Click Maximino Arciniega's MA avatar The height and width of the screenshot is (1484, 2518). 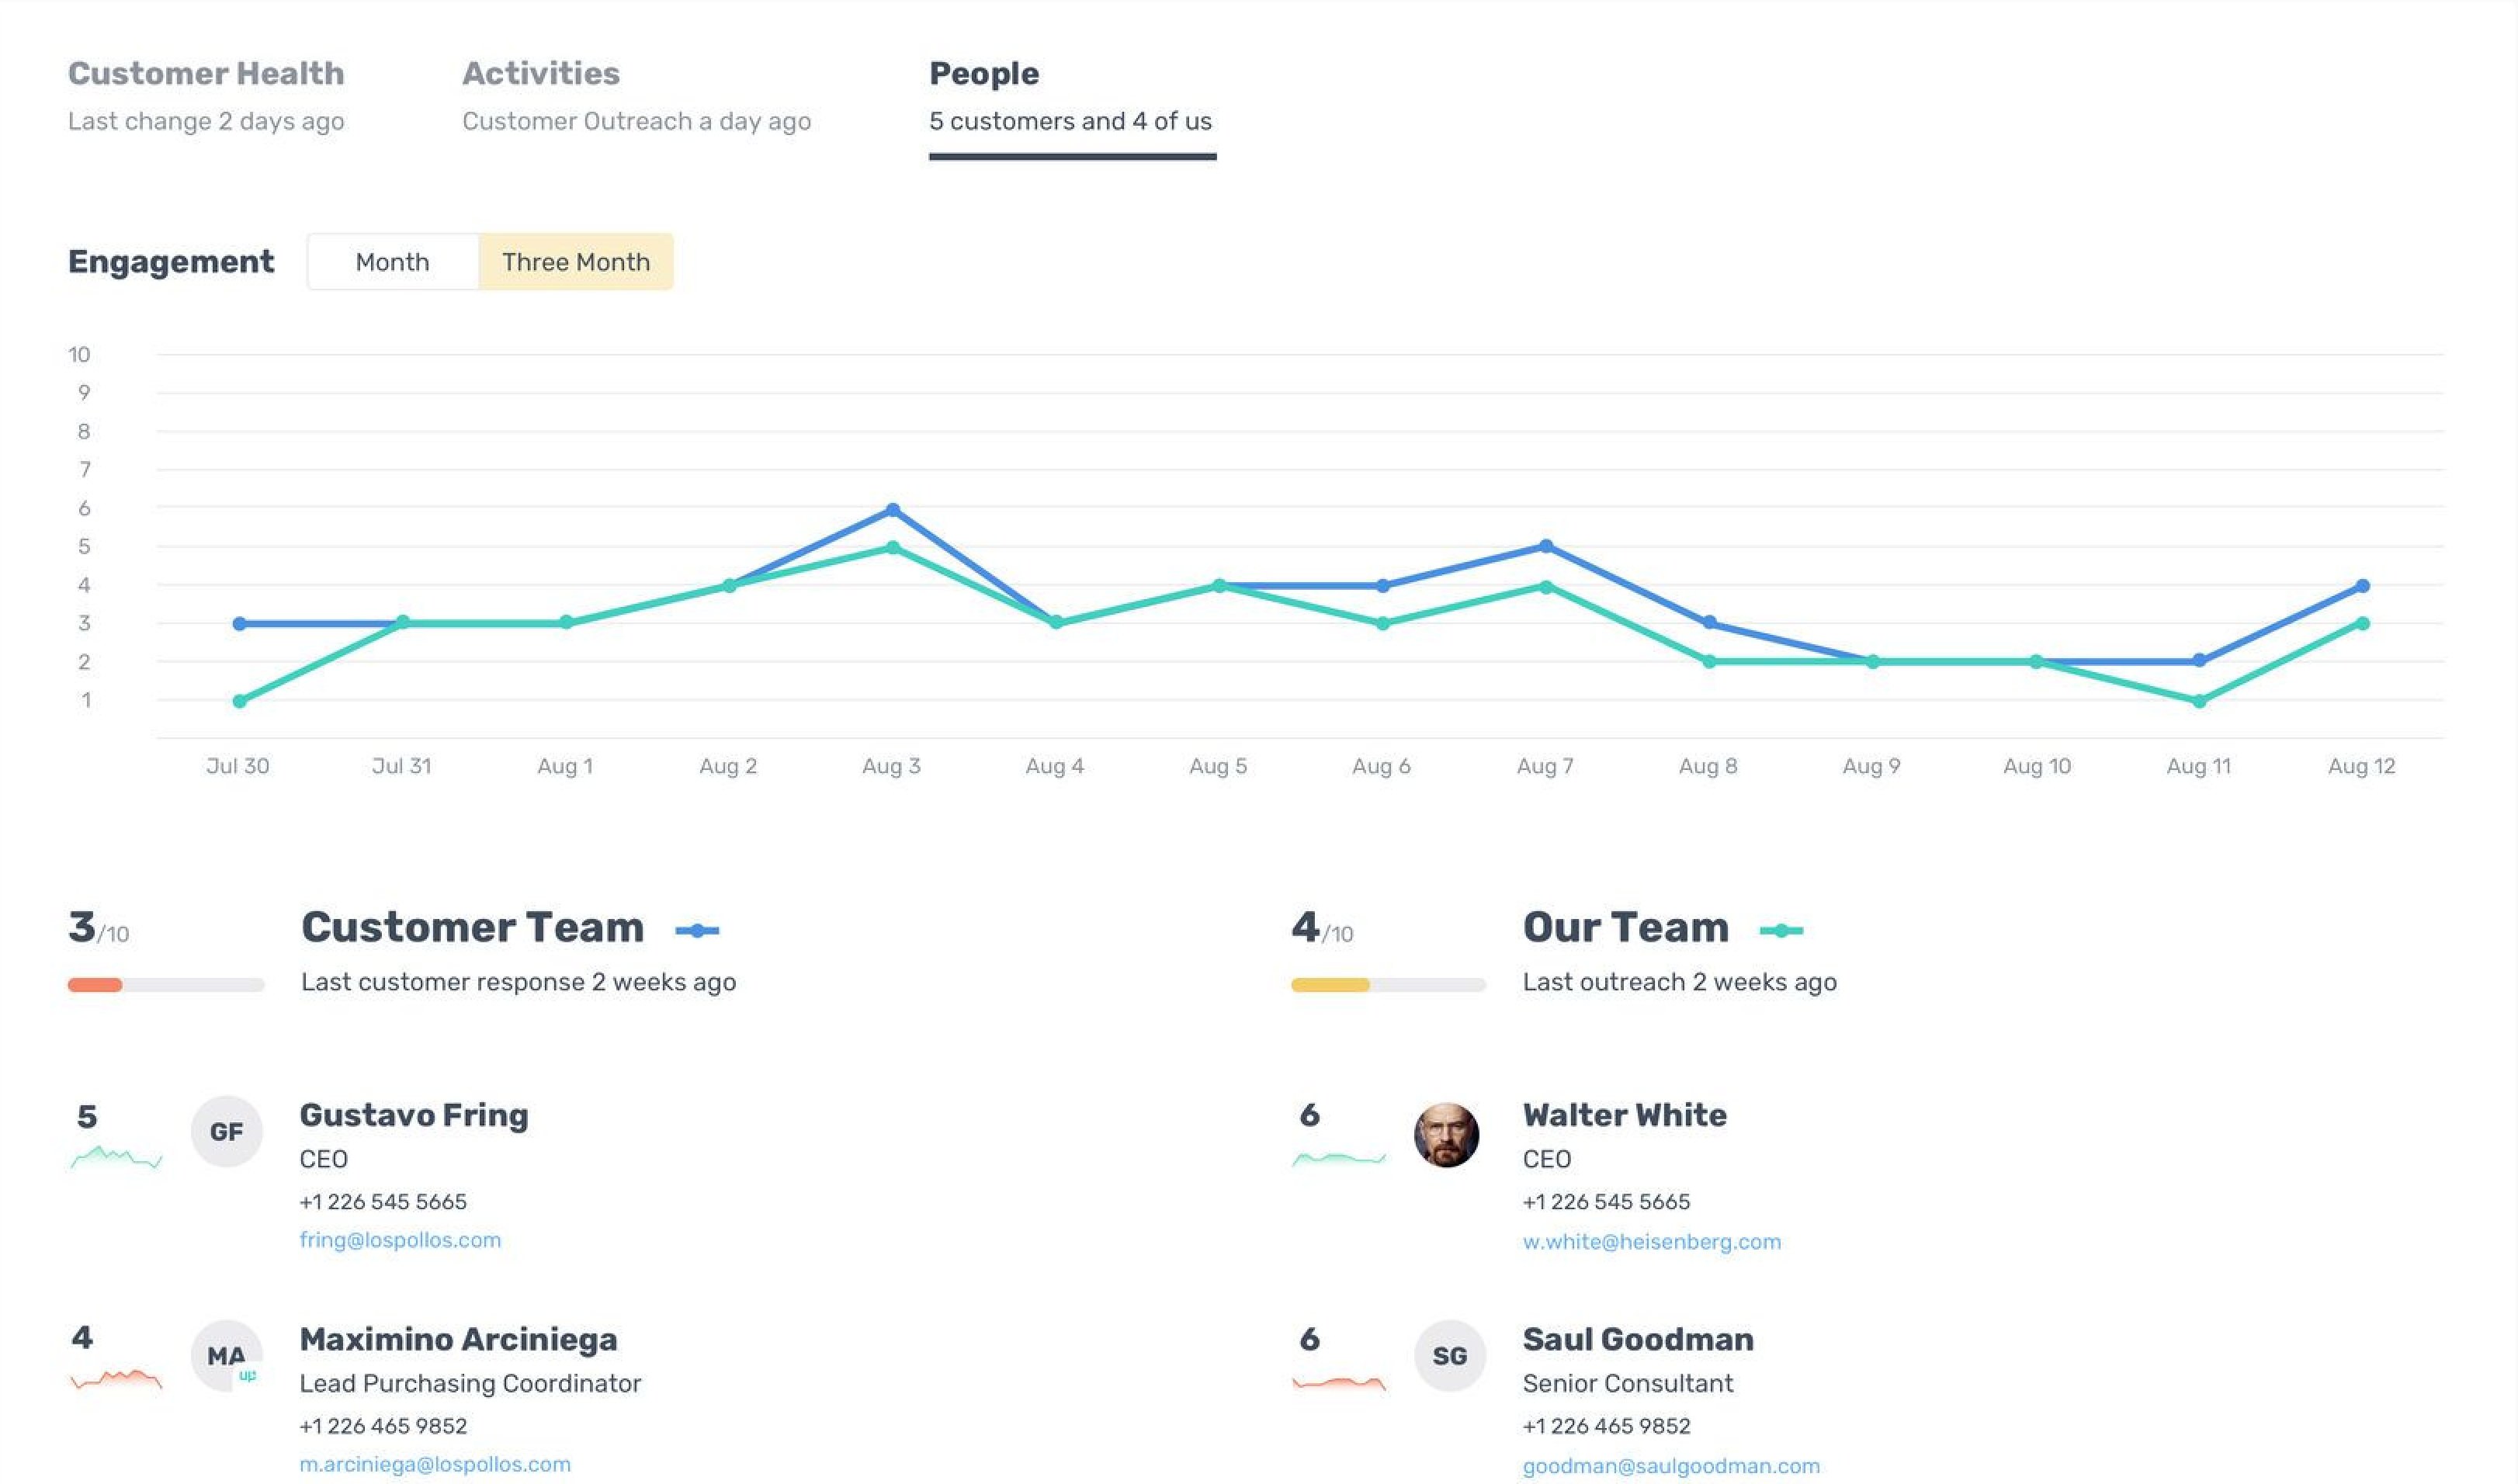tap(226, 1355)
